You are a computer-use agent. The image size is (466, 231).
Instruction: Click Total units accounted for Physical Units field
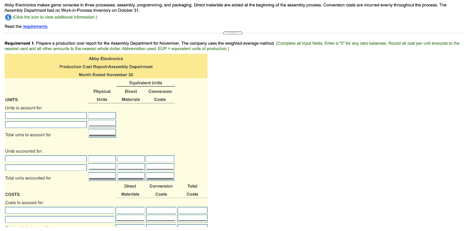[x=102, y=176]
